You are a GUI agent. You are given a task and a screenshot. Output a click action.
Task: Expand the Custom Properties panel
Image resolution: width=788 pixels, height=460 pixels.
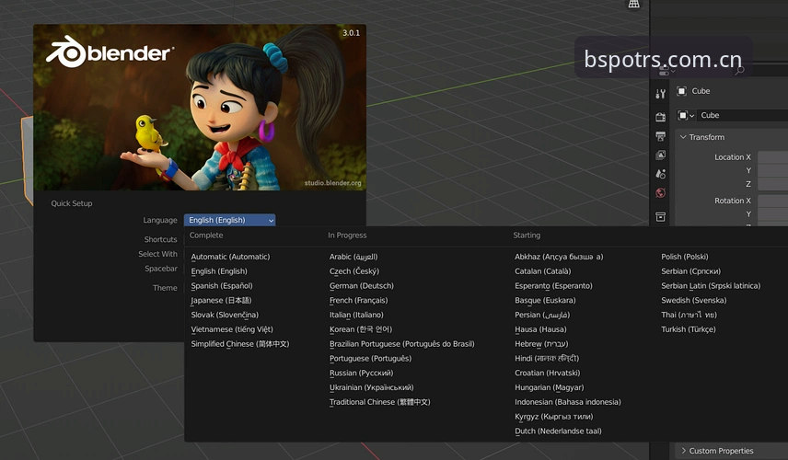[716, 451]
